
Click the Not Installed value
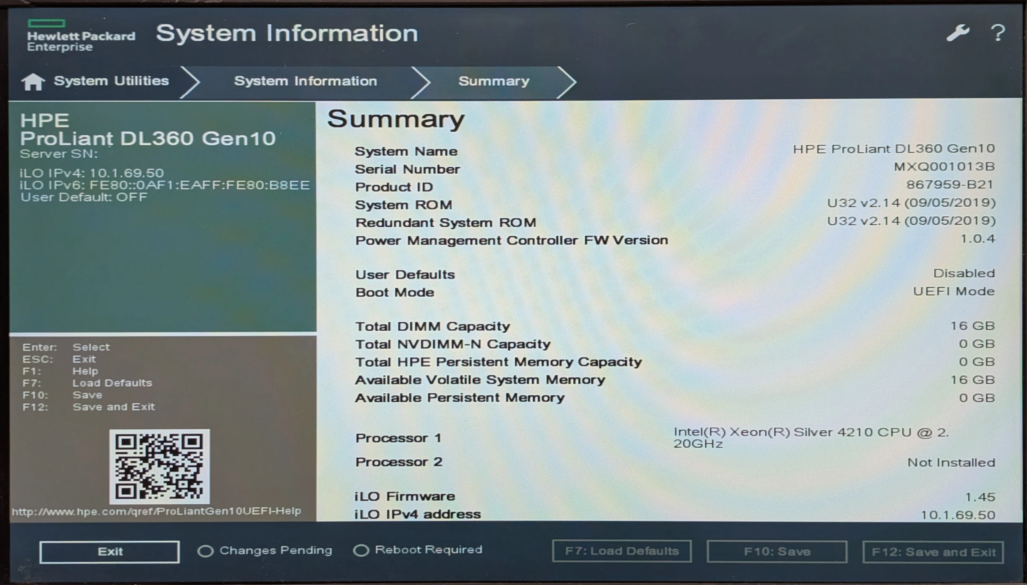point(951,462)
